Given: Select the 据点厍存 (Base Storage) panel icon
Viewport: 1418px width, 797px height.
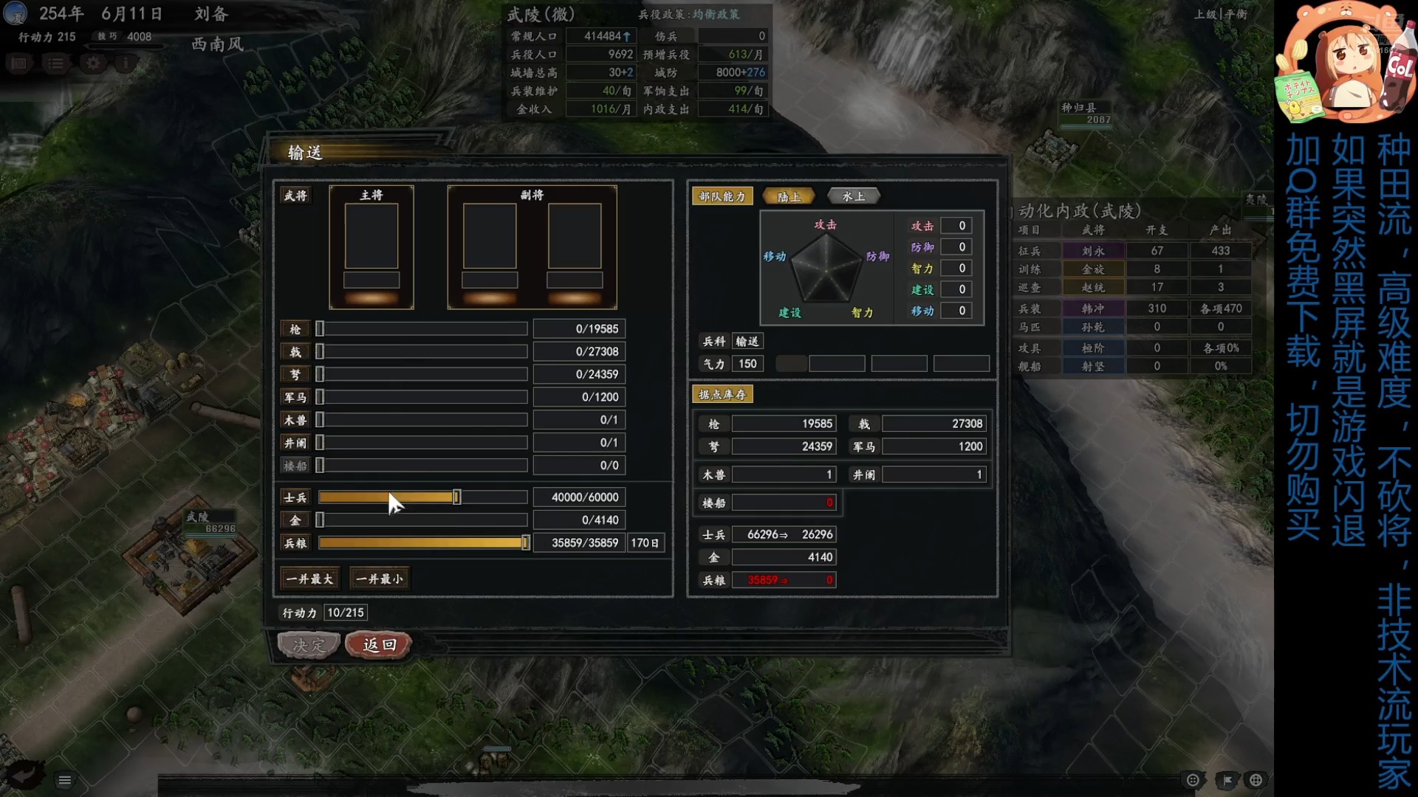Looking at the screenshot, I should 721,394.
